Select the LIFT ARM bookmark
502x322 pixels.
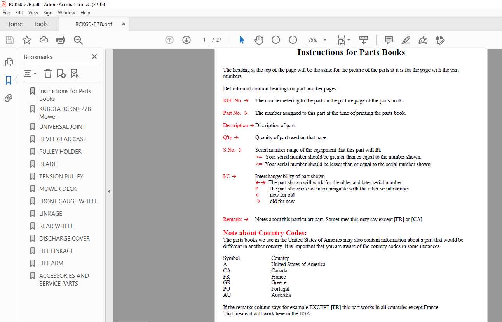click(x=51, y=263)
